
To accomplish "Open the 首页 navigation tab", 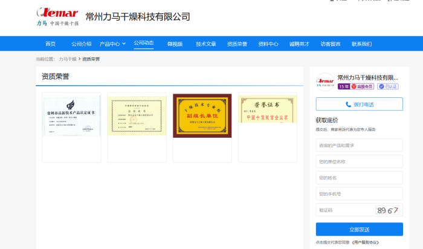I will 50,44.
